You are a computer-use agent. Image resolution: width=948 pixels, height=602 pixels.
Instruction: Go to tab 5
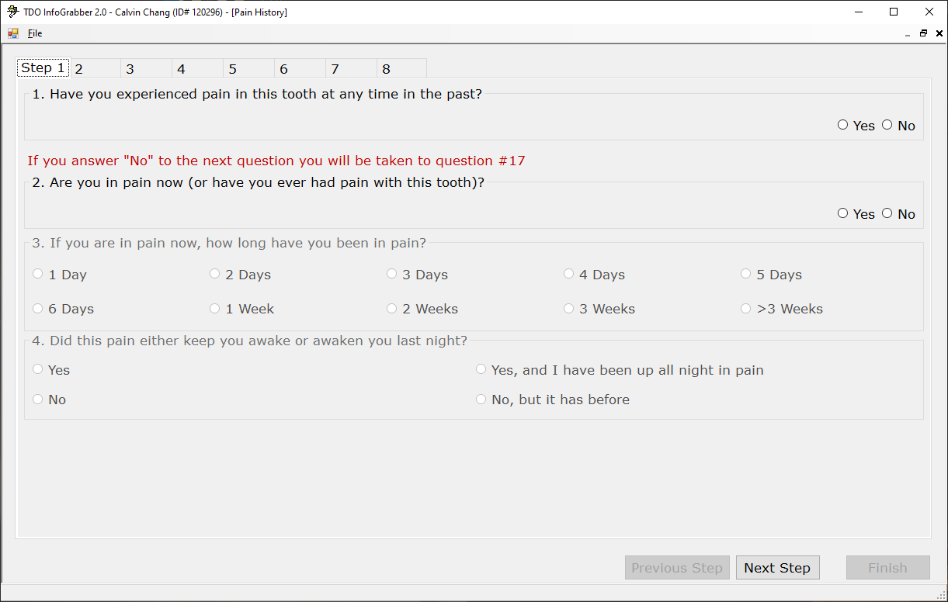233,69
